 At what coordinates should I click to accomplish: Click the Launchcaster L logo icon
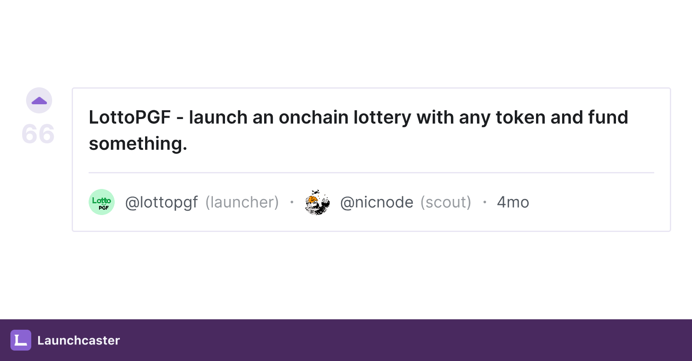point(21,340)
